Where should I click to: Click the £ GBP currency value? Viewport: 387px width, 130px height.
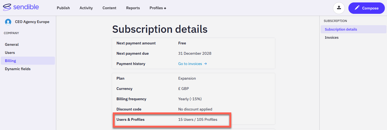click(184, 89)
